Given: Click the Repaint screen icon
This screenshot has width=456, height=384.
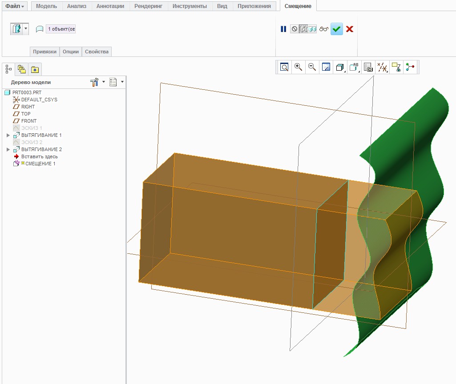Looking at the screenshot, I should coord(326,67).
